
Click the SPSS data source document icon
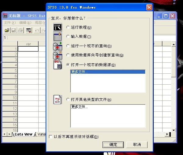[x=58, y=65]
